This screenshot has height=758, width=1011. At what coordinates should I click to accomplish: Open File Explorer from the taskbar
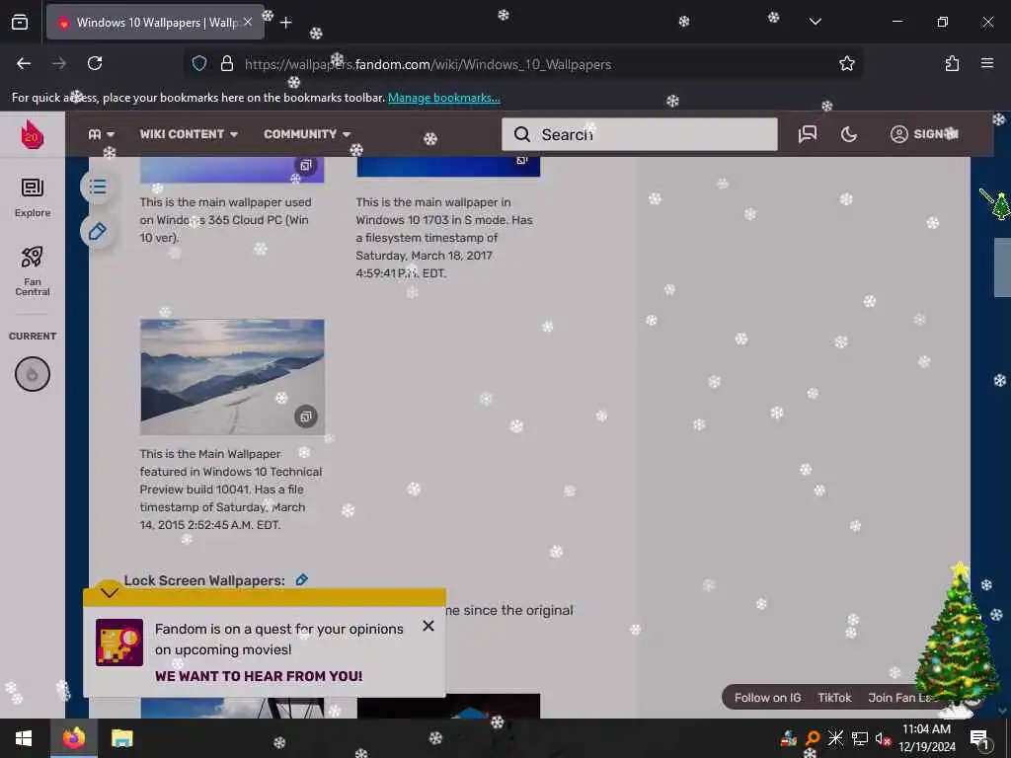pyautogui.click(x=121, y=738)
